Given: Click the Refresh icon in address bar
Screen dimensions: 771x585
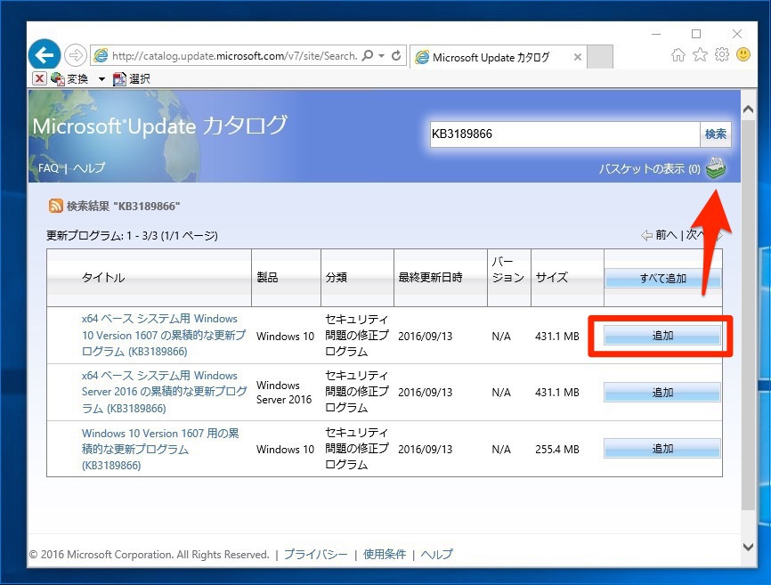Looking at the screenshot, I should (x=396, y=55).
